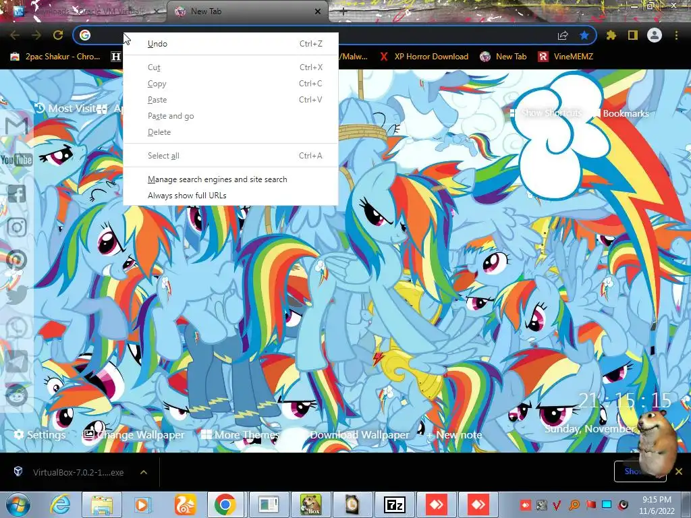Click the blue bookmark star icon
691x518 pixels.
[584, 35]
